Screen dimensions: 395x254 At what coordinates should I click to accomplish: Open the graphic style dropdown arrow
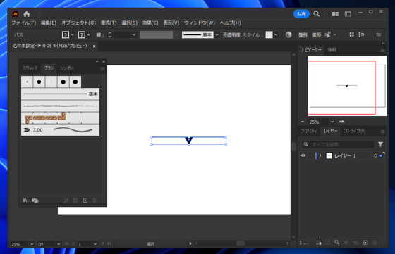coord(276,34)
